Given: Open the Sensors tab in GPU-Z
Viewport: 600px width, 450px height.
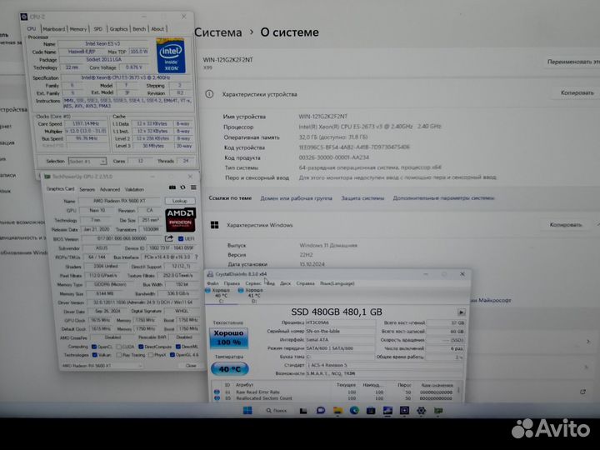Looking at the screenshot, I should coord(87,189).
